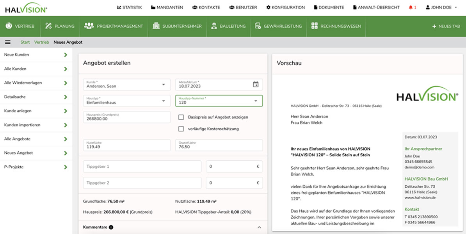466x234 pixels.
Task: Click the Tippgeber 1 euro amount field
Action: 235,167
